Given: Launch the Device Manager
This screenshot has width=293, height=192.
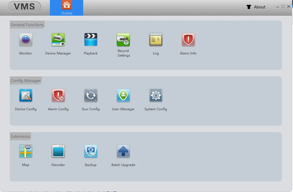Looking at the screenshot, I should 58,40.
